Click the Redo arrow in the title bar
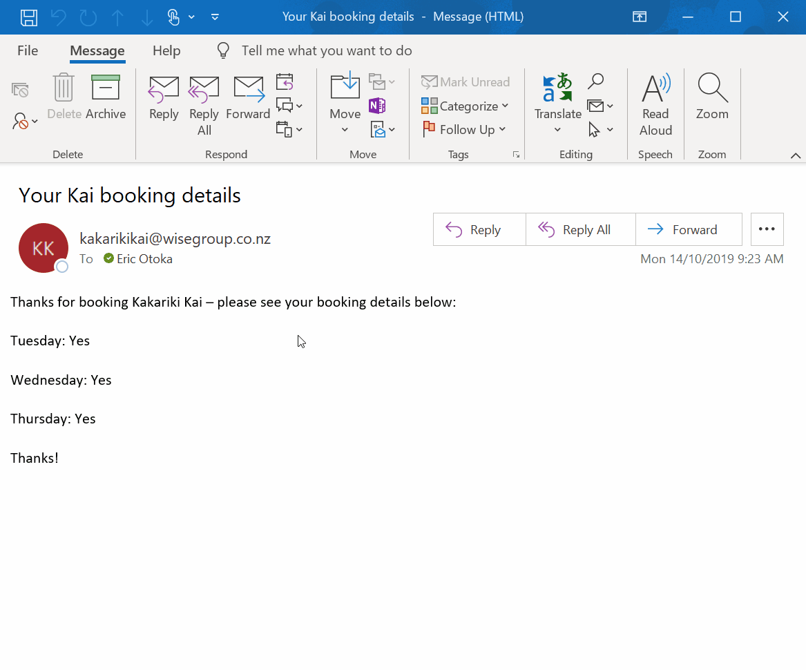The width and height of the screenshot is (806, 670). click(x=88, y=17)
